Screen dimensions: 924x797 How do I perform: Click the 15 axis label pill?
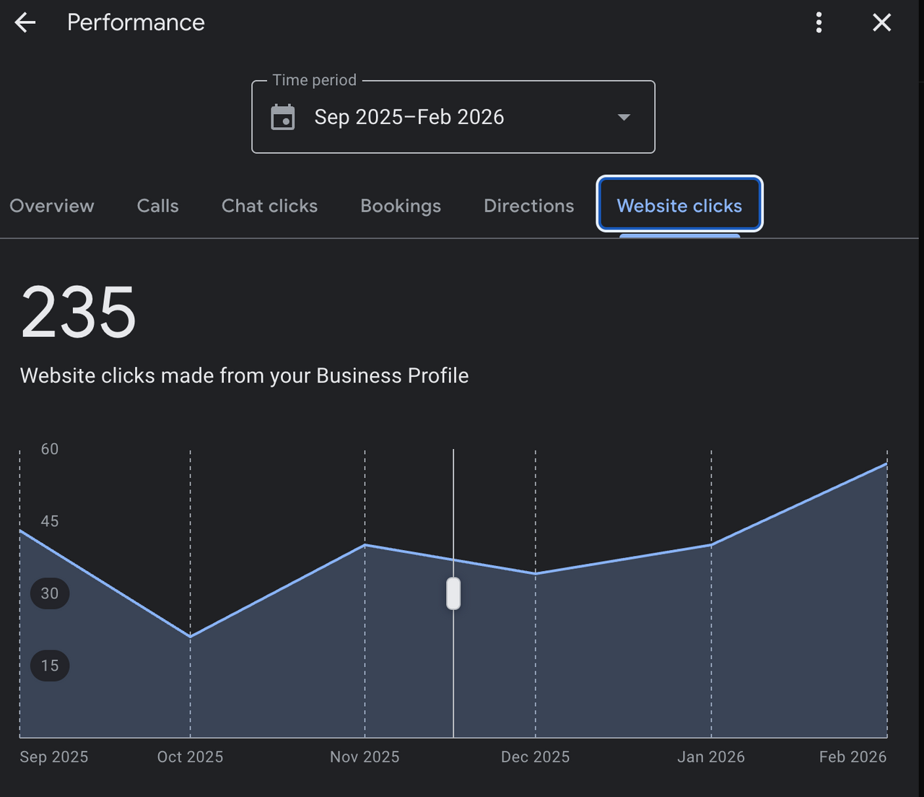point(50,666)
